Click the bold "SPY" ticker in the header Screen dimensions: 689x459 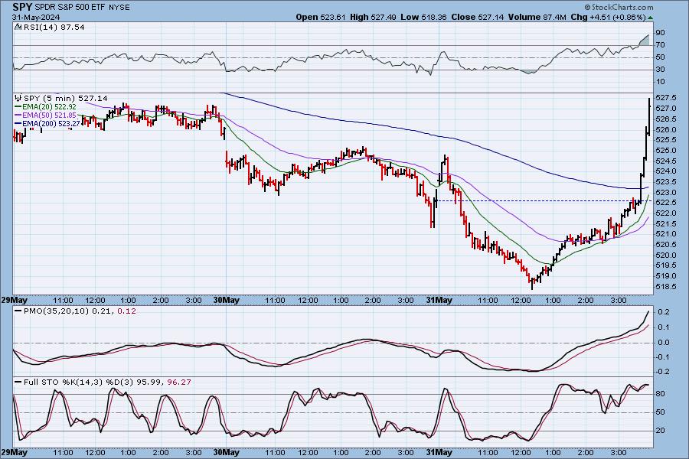coord(22,7)
